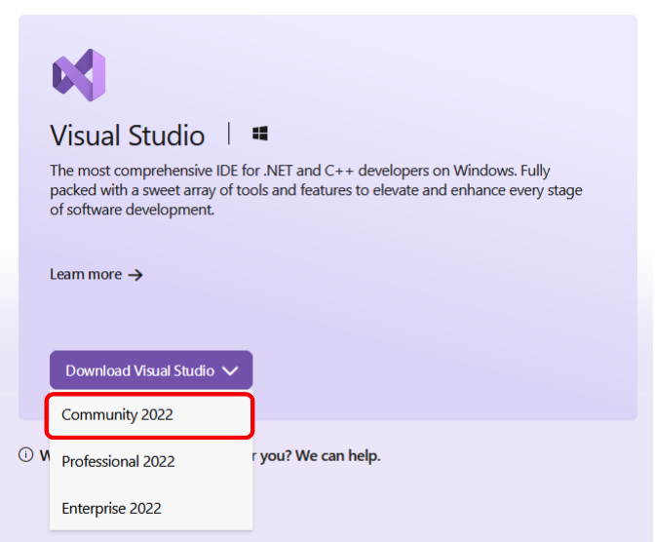Click the Windows logo beside the title

pos(260,134)
